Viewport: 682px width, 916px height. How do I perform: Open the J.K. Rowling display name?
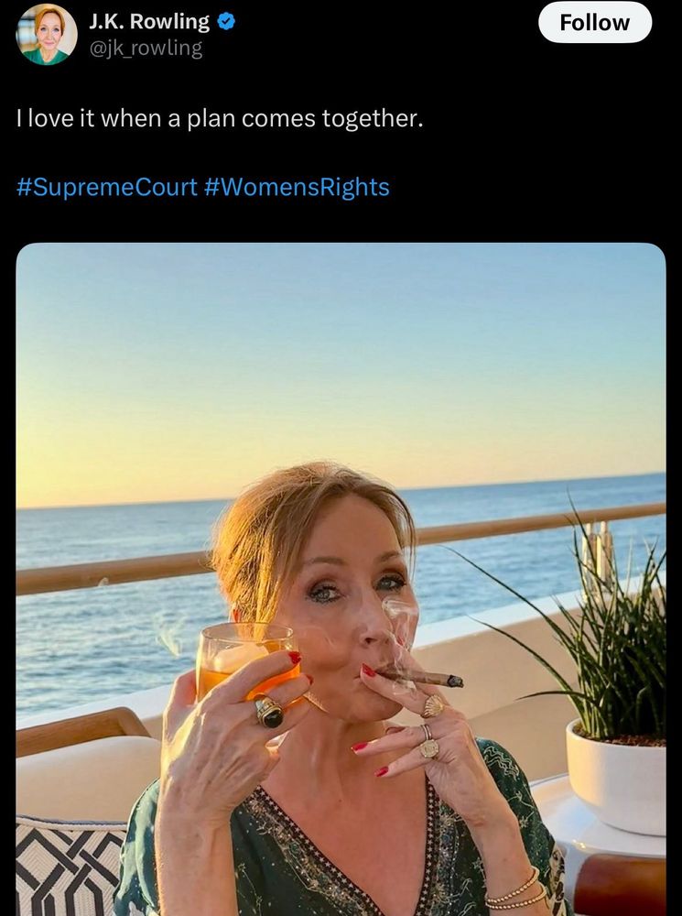(148, 21)
